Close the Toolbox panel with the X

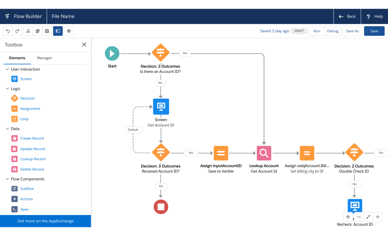84,45
